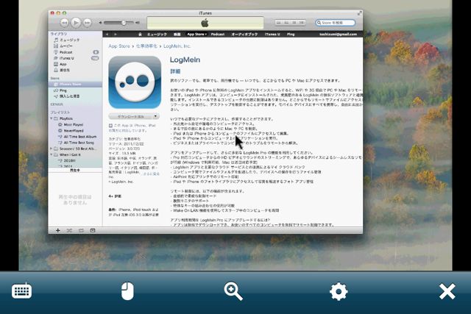
Task: Click the 再生中 now-playing panel header
Action: 75,170
